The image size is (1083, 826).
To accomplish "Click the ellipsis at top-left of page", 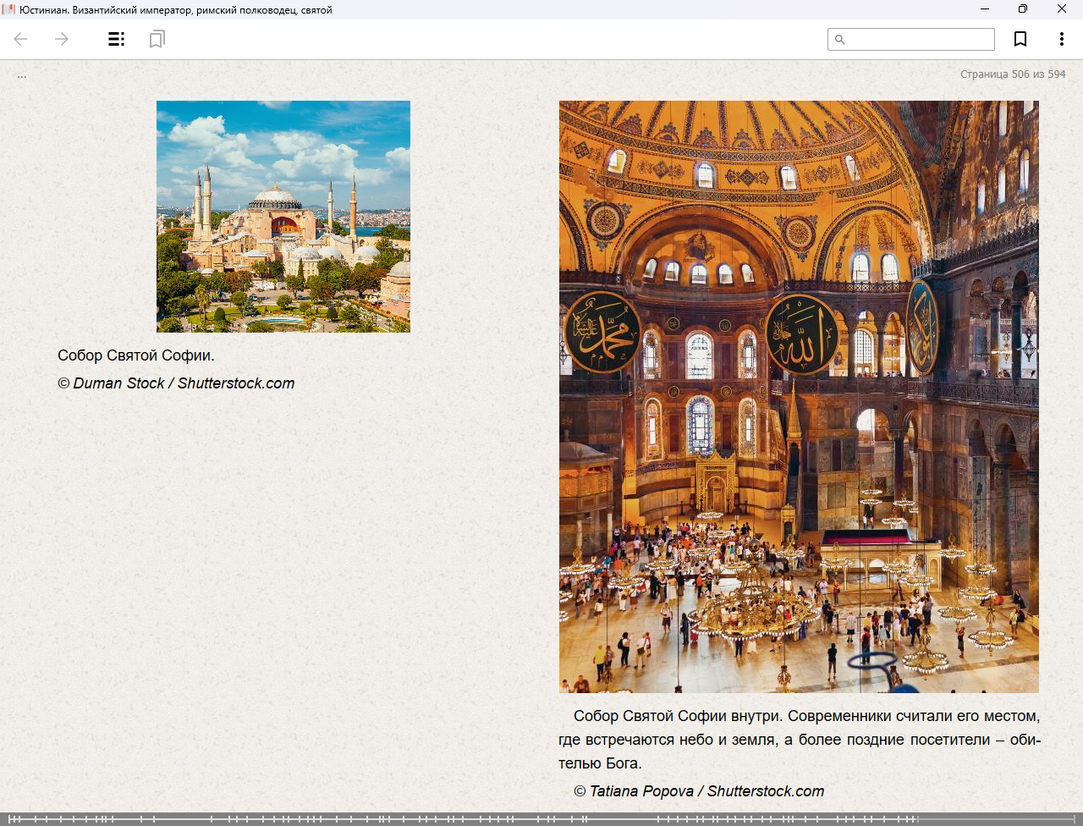I will [x=22, y=75].
